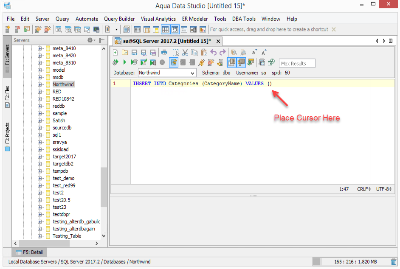The height and width of the screenshot is (269, 400).
Task: Click the purple Undo arrow
Action: click(213, 53)
